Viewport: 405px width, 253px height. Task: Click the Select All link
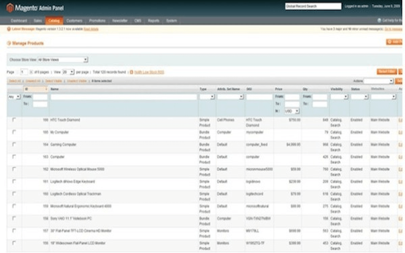pos(15,81)
